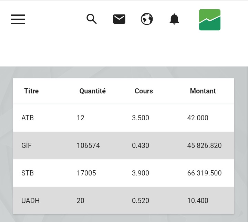Click the search magnifier icon
248x222 pixels.
pyautogui.click(x=92, y=19)
